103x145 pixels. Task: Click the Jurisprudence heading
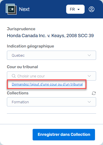pos(21,29)
